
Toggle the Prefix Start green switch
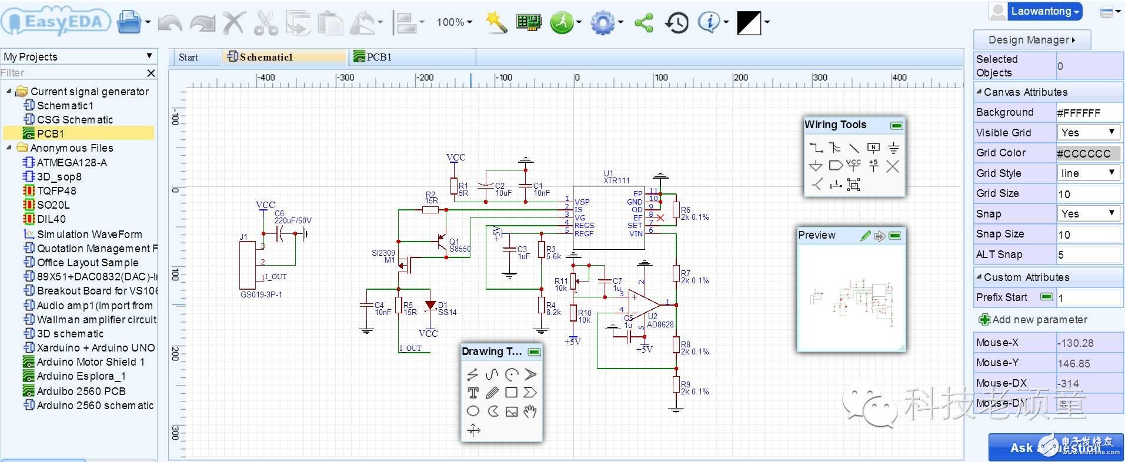1046,297
